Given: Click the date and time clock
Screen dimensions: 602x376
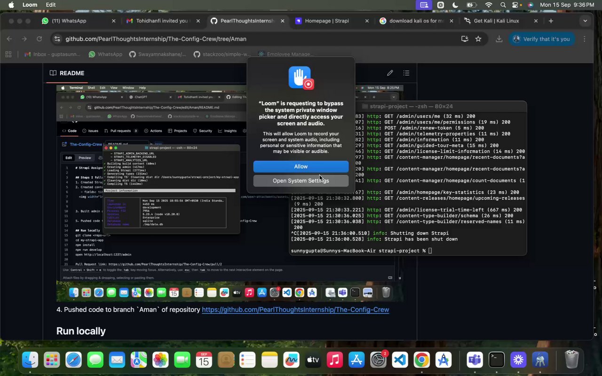Looking at the screenshot, I should [x=567, y=5].
